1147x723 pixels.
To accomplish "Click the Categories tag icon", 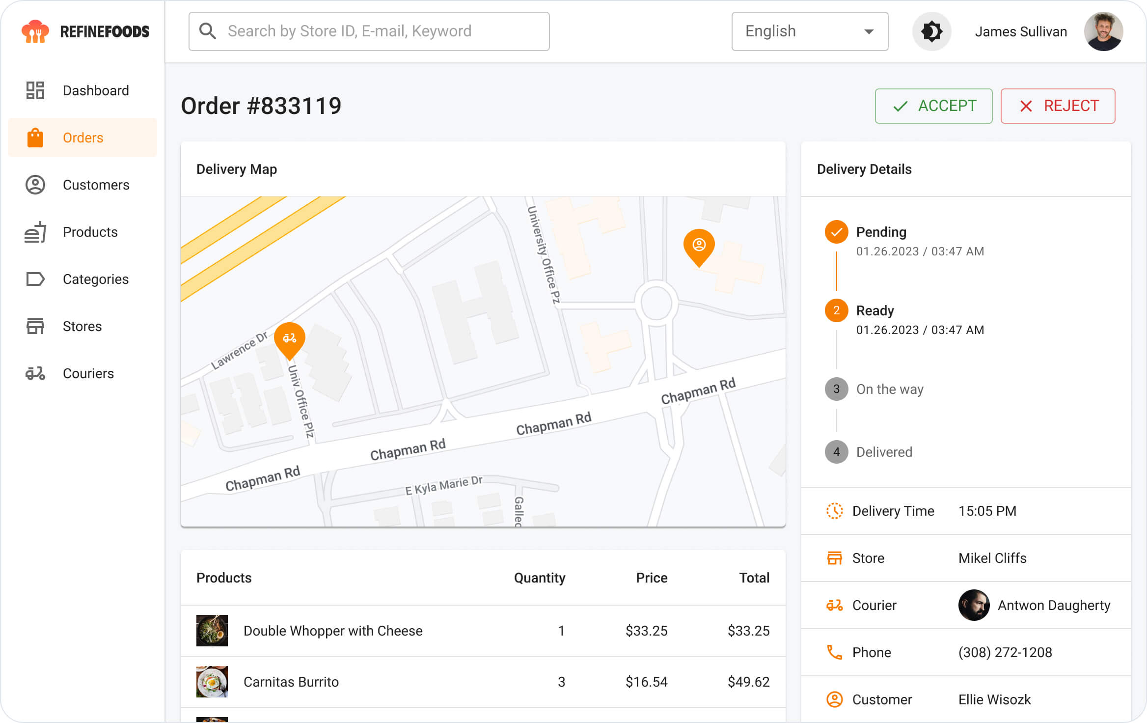I will (35, 279).
